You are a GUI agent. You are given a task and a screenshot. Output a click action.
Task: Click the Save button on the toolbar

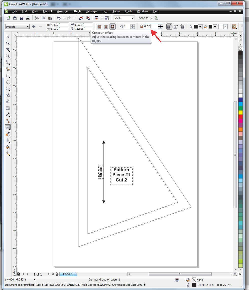[22, 18]
